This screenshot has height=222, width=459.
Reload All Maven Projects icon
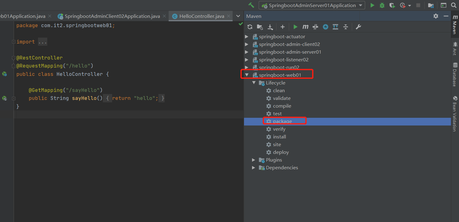[x=250, y=27]
